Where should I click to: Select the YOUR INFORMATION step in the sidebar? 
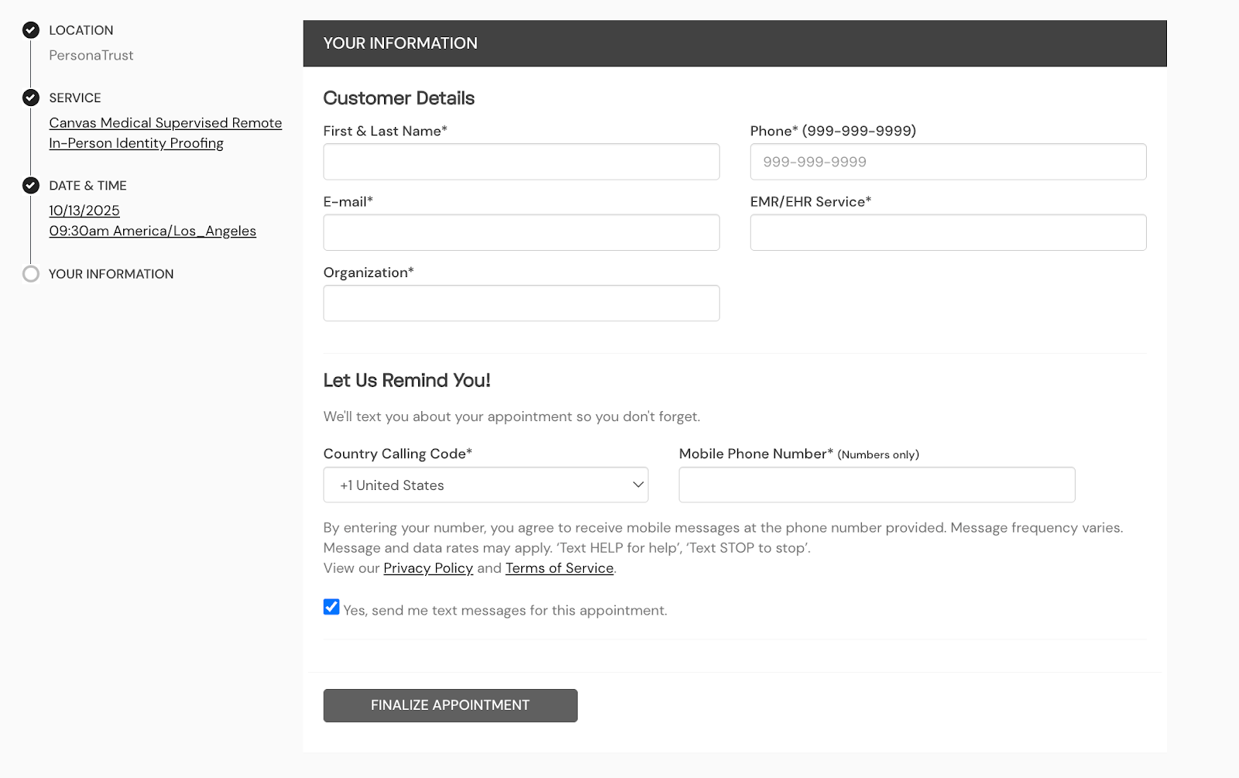(x=111, y=274)
